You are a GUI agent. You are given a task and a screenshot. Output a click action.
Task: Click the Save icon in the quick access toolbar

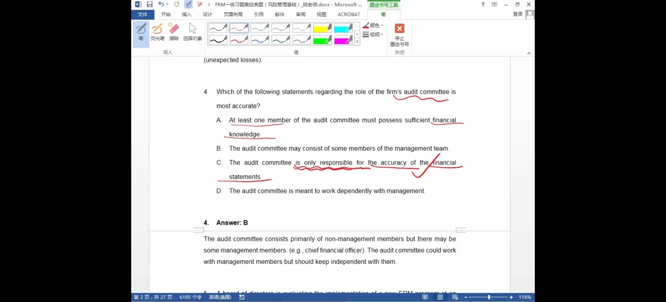149,4
